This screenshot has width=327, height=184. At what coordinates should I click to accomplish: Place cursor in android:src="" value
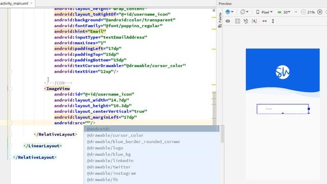coord(88,123)
